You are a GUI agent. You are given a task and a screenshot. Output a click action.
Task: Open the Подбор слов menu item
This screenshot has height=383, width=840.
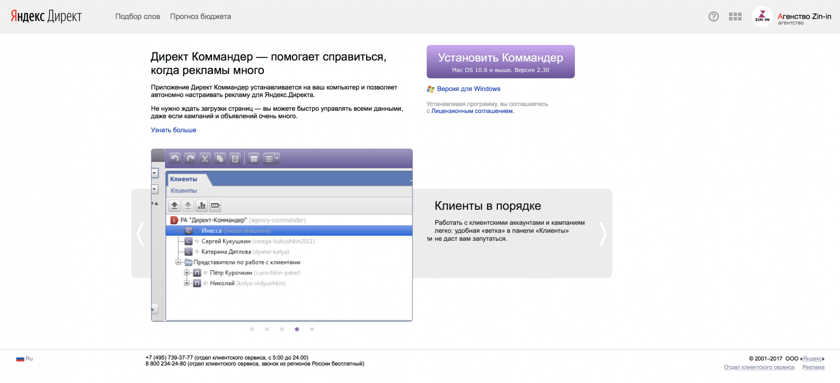tap(137, 16)
